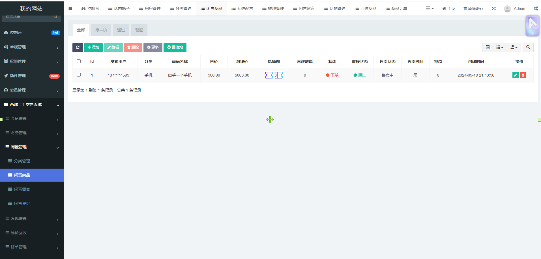Open the table search icon button

point(528,47)
